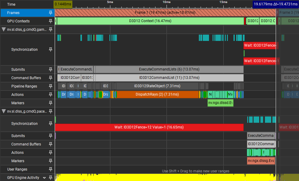Select the Wait: ID3D12Fence=12 Value=1 bar

tap(149, 127)
